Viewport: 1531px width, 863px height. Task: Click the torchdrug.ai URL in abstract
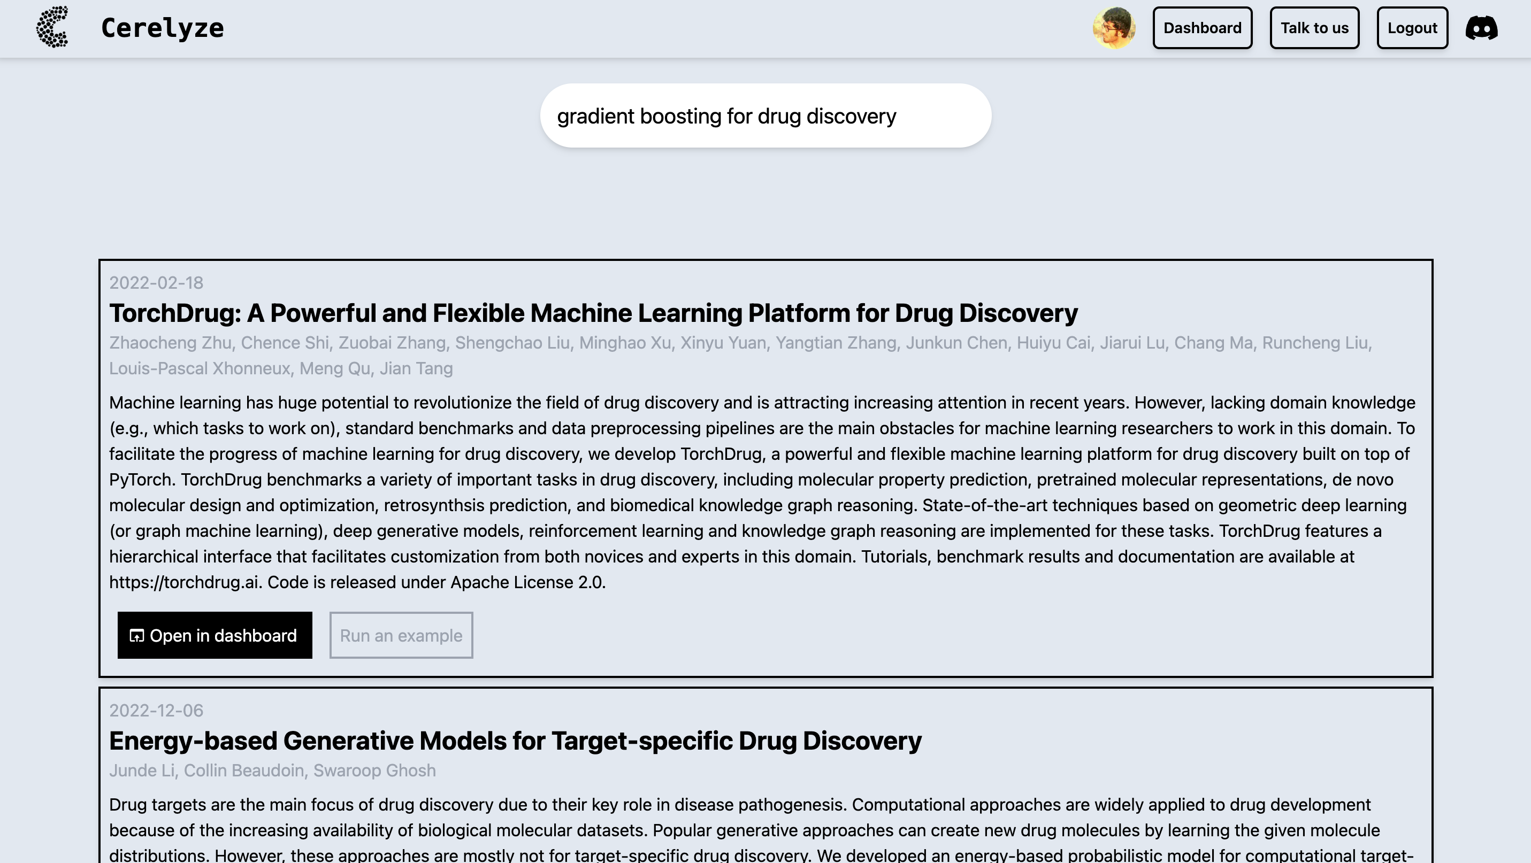click(183, 582)
